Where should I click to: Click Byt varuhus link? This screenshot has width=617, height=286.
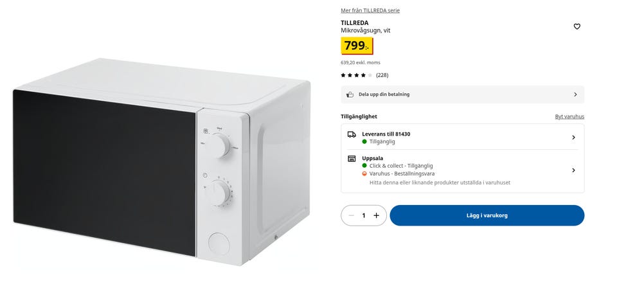(x=569, y=116)
